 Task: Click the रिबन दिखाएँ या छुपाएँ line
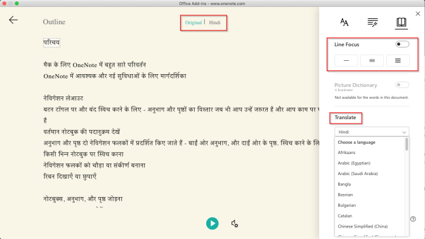click(x=70, y=176)
